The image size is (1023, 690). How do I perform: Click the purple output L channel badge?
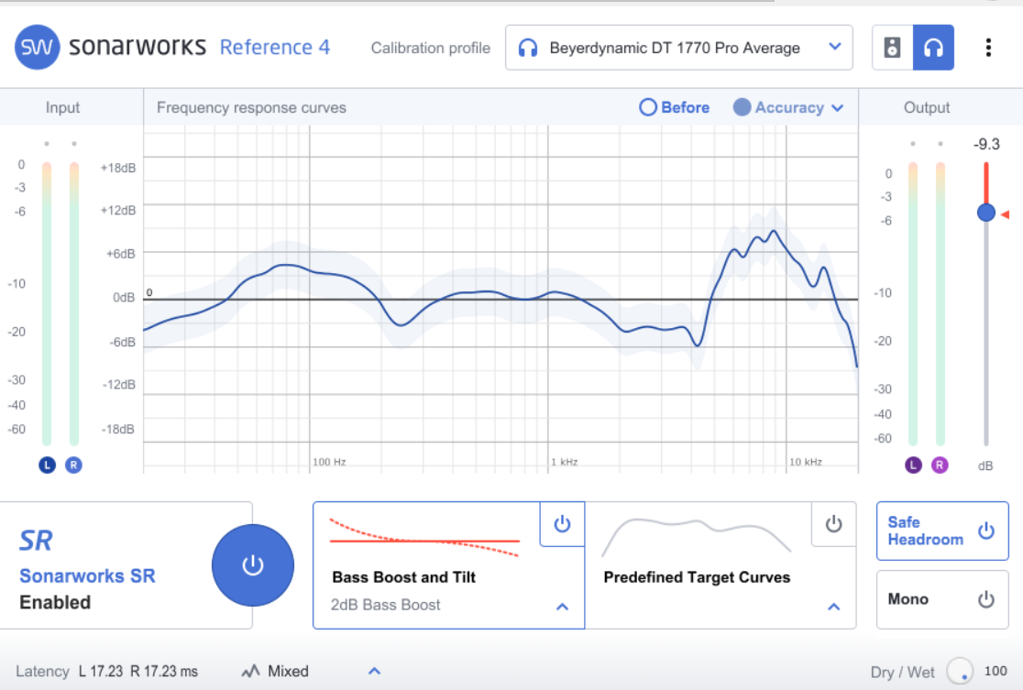[913, 465]
